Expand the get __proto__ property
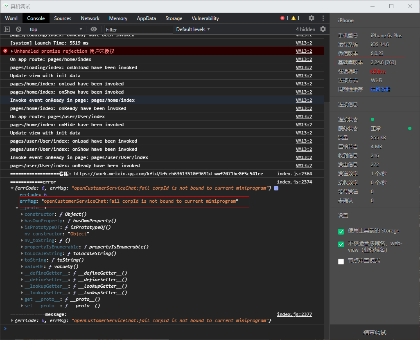420x340 pixels. click(22, 299)
